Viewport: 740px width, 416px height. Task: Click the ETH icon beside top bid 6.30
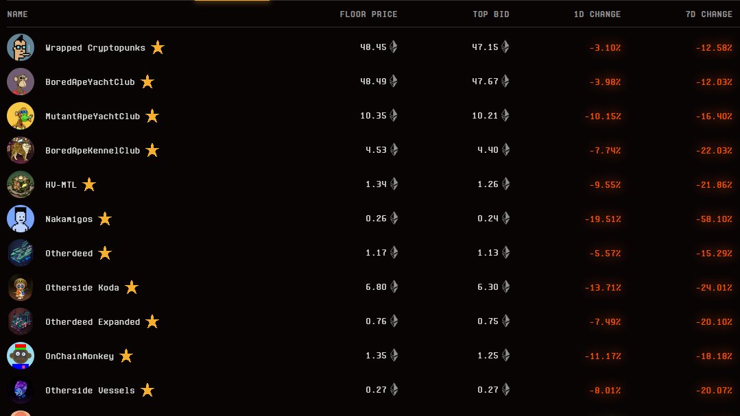506,286
